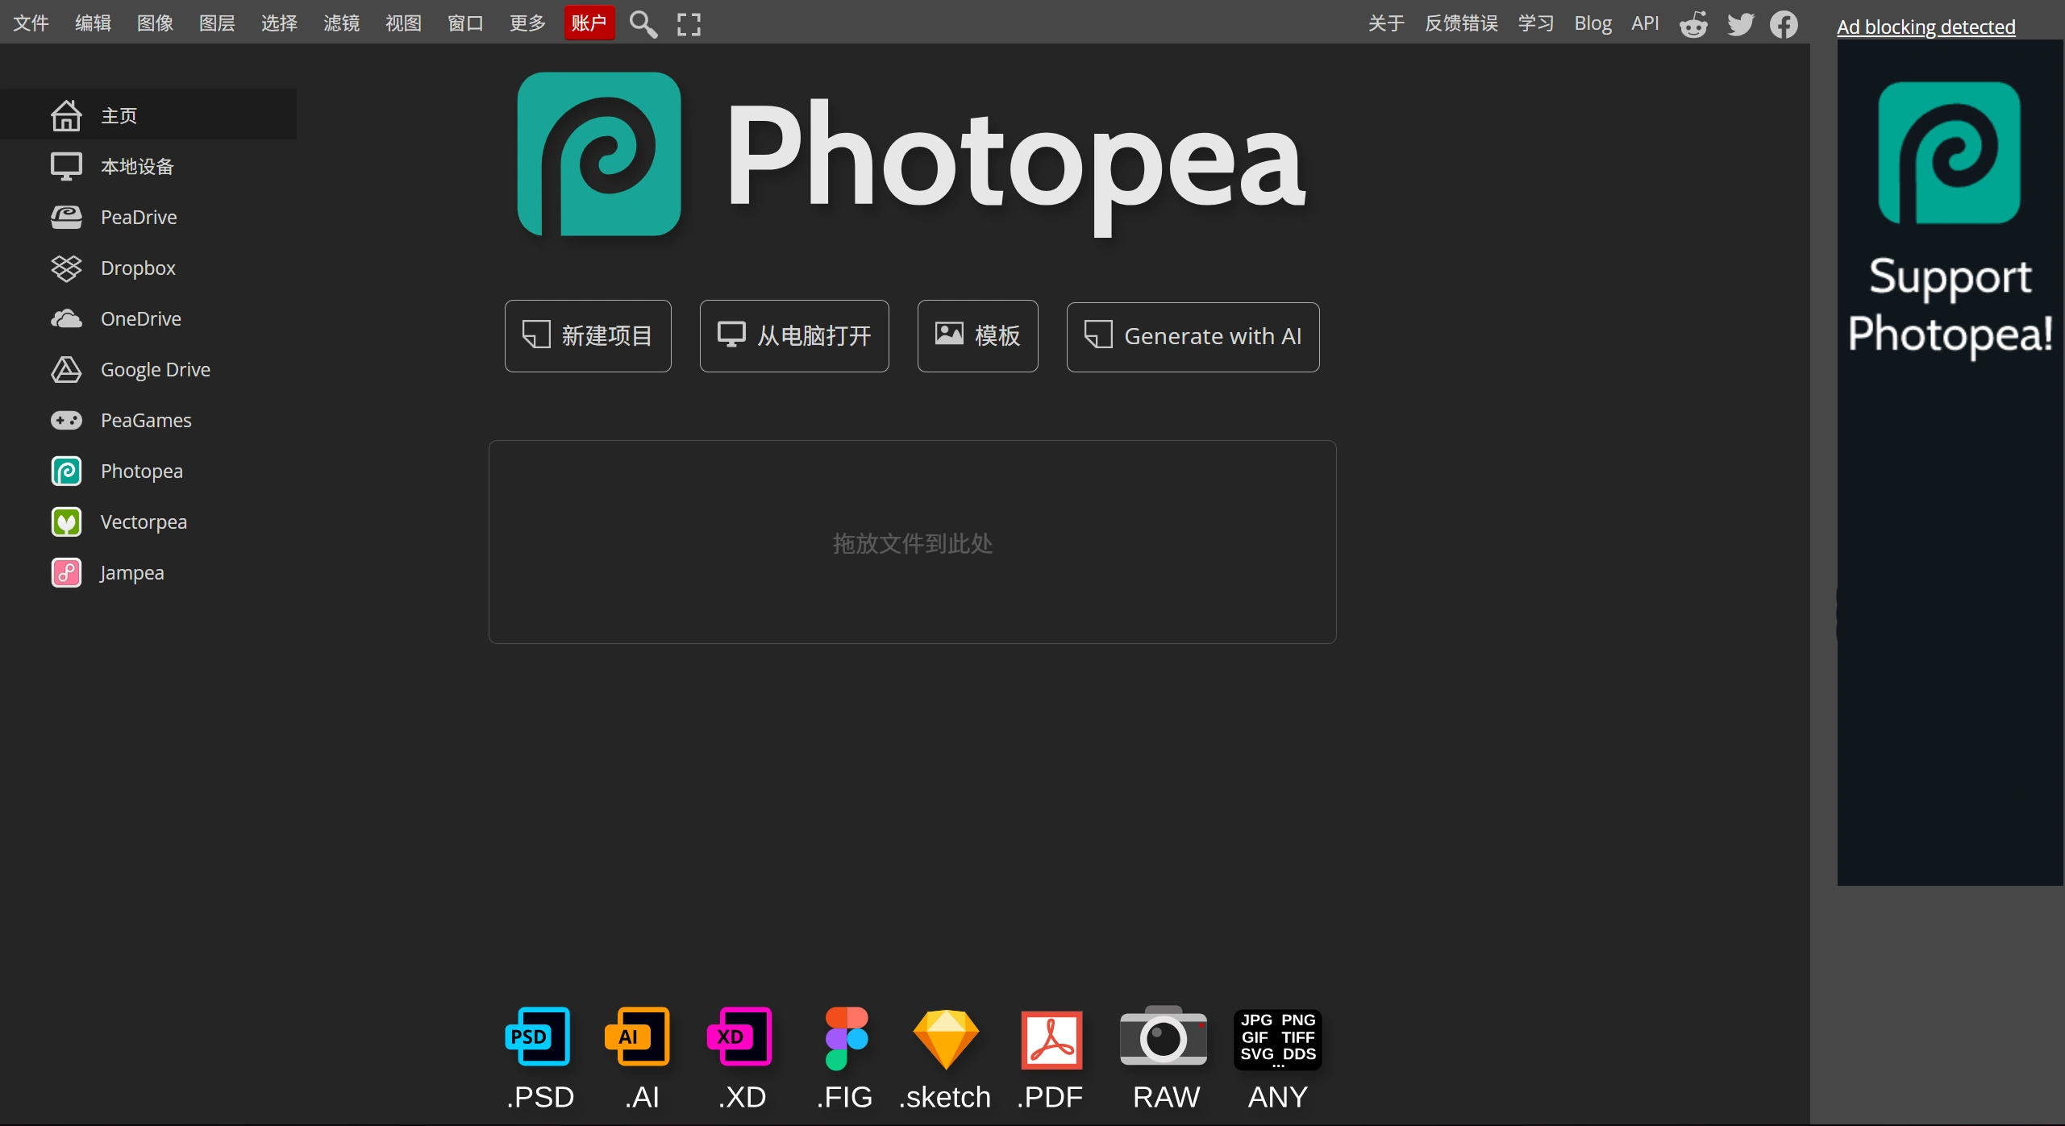
Task: Open the 图层 menu
Action: tap(217, 23)
